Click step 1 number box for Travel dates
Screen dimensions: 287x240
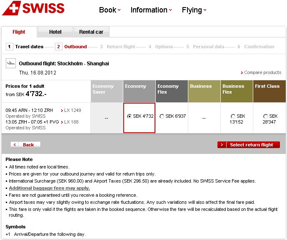coord(10,47)
